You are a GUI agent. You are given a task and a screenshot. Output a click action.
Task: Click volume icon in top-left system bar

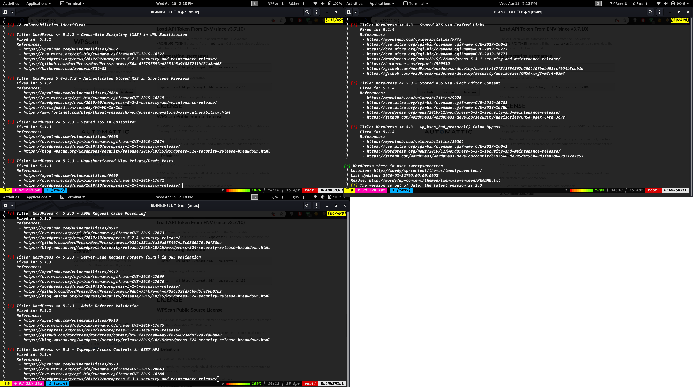(322, 4)
